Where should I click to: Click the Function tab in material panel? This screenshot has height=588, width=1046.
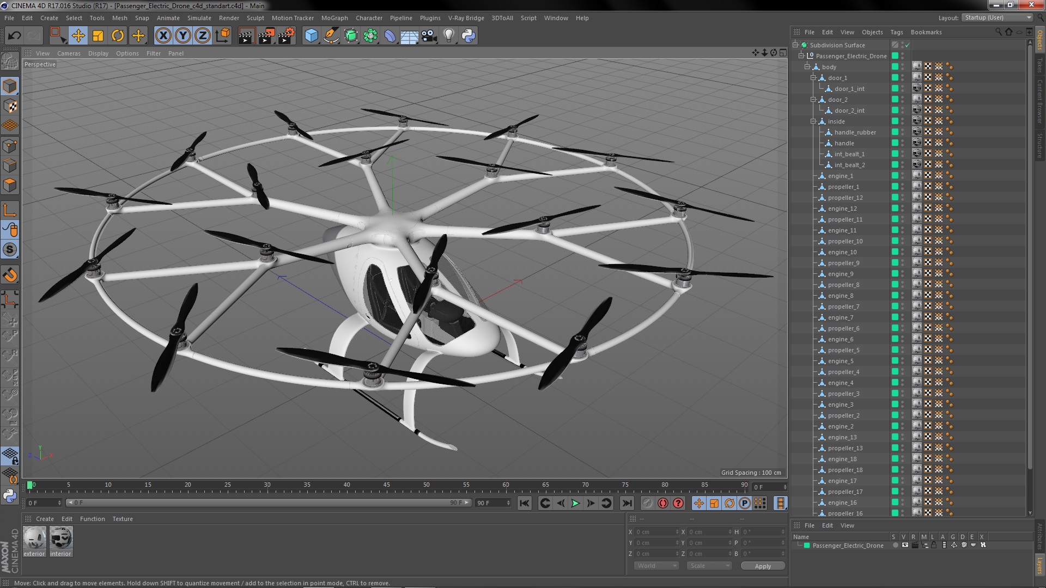click(91, 518)
